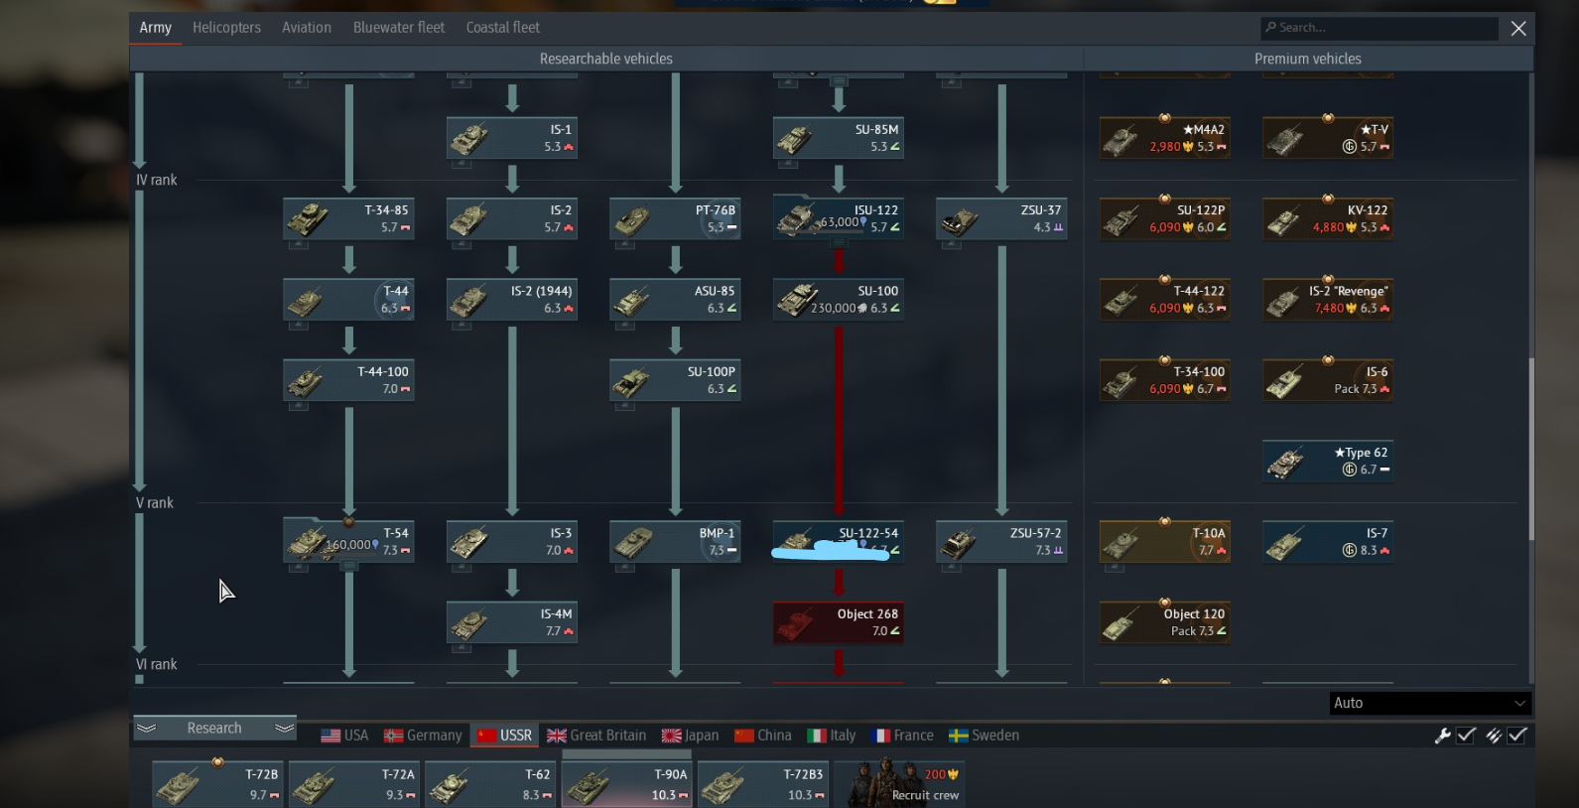Select the Italy nation tab
The width and height of the screenshot is (1579, 808).
click(832, 736)
